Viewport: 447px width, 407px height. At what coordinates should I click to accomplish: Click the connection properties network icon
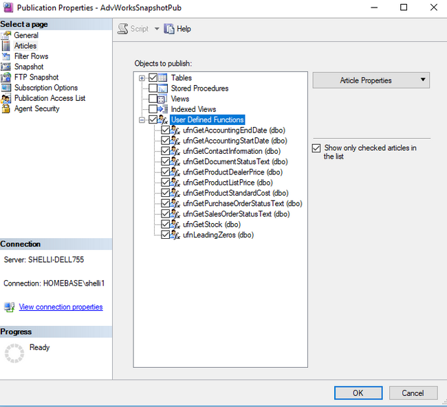tap(10, 307)
